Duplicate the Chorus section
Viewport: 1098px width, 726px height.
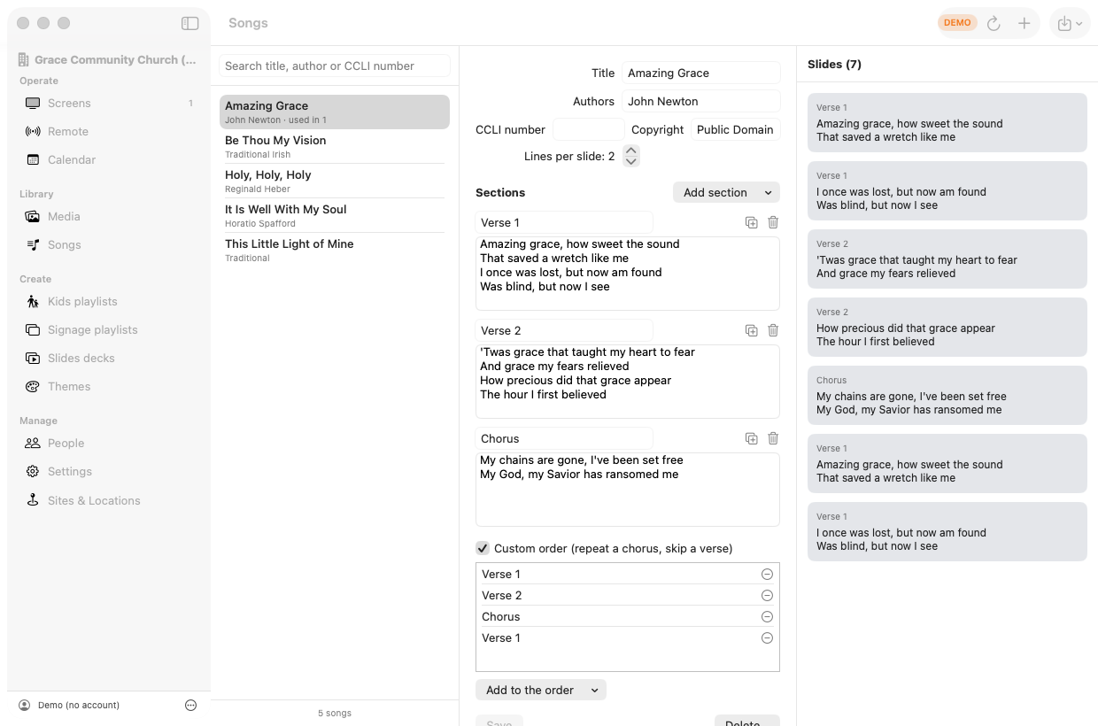(751, 438)
